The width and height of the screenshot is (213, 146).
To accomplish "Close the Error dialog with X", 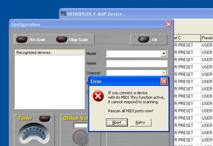I will coord(164,81).
